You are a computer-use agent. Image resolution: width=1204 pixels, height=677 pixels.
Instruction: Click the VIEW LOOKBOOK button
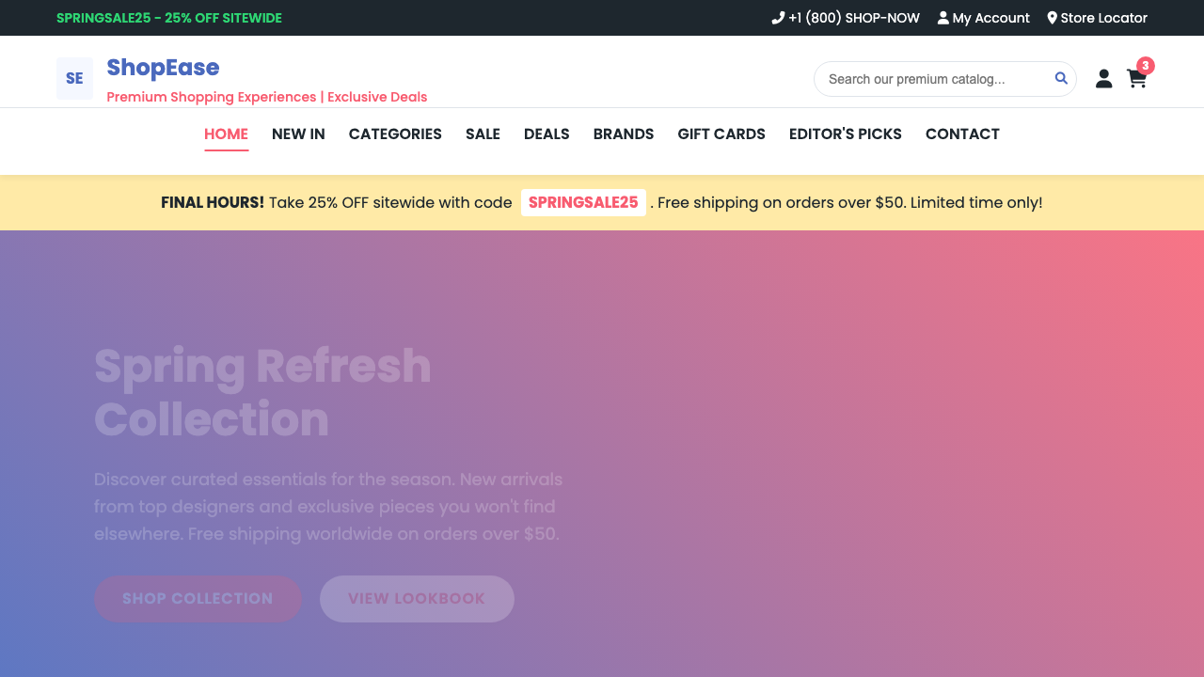pos(417,599)
